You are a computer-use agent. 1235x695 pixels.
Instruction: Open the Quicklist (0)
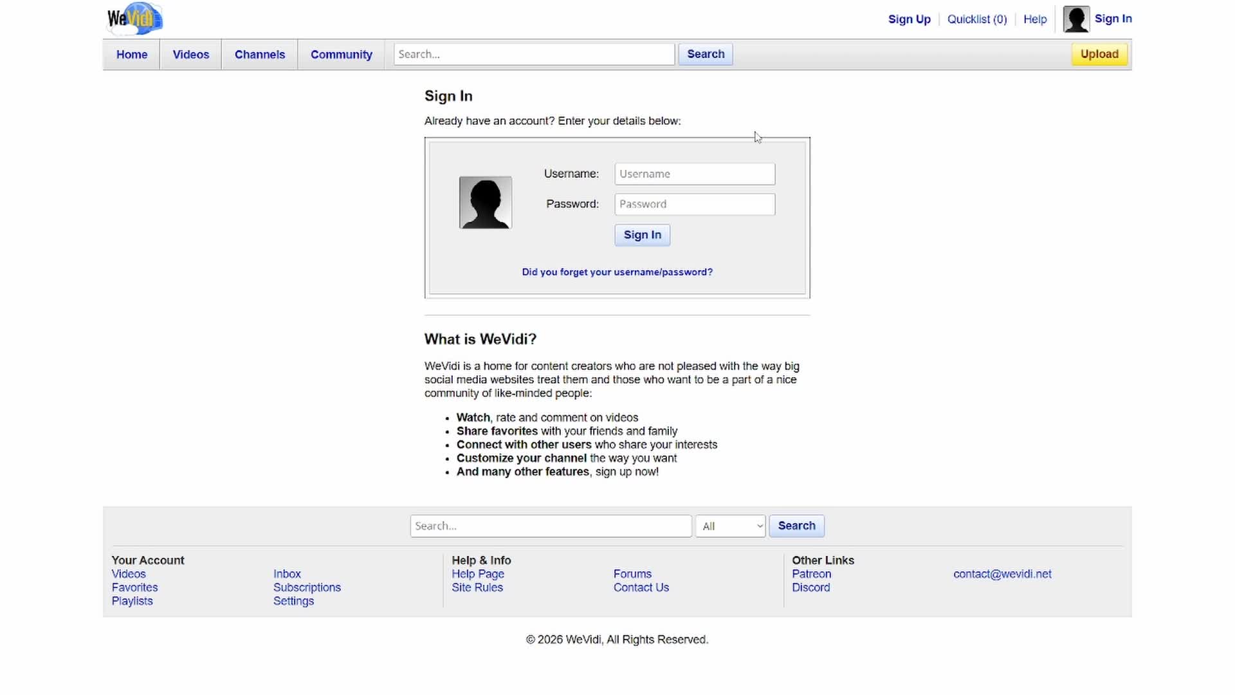click(x=976, y=19)
